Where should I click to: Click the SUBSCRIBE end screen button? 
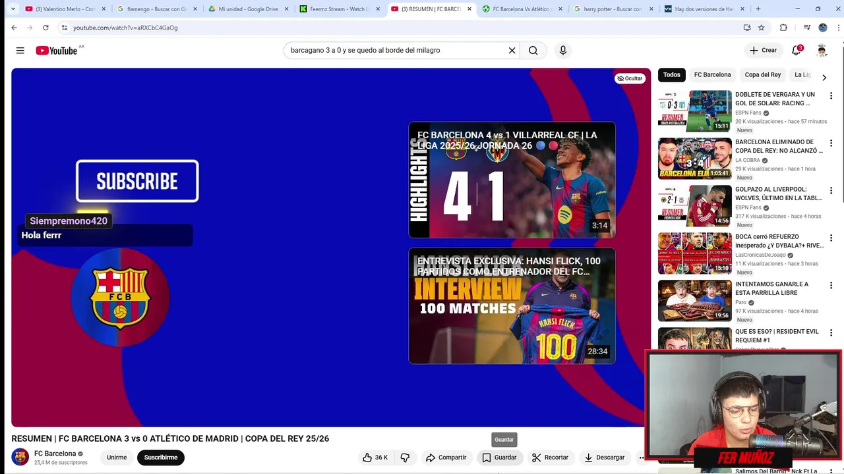click(137, 181)
